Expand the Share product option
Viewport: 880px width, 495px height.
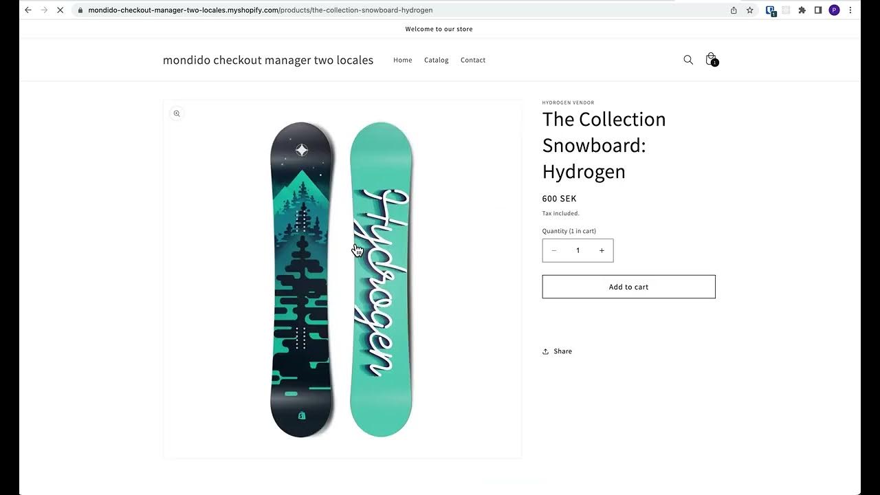(557, 351)
